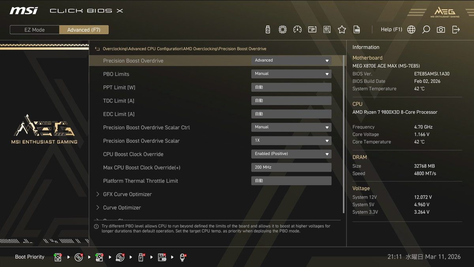Image resolution: width=474 pixels, height=267 pixels.
Task: Click the back arrow beside the breadcrumb path
Action: point(97,49)
